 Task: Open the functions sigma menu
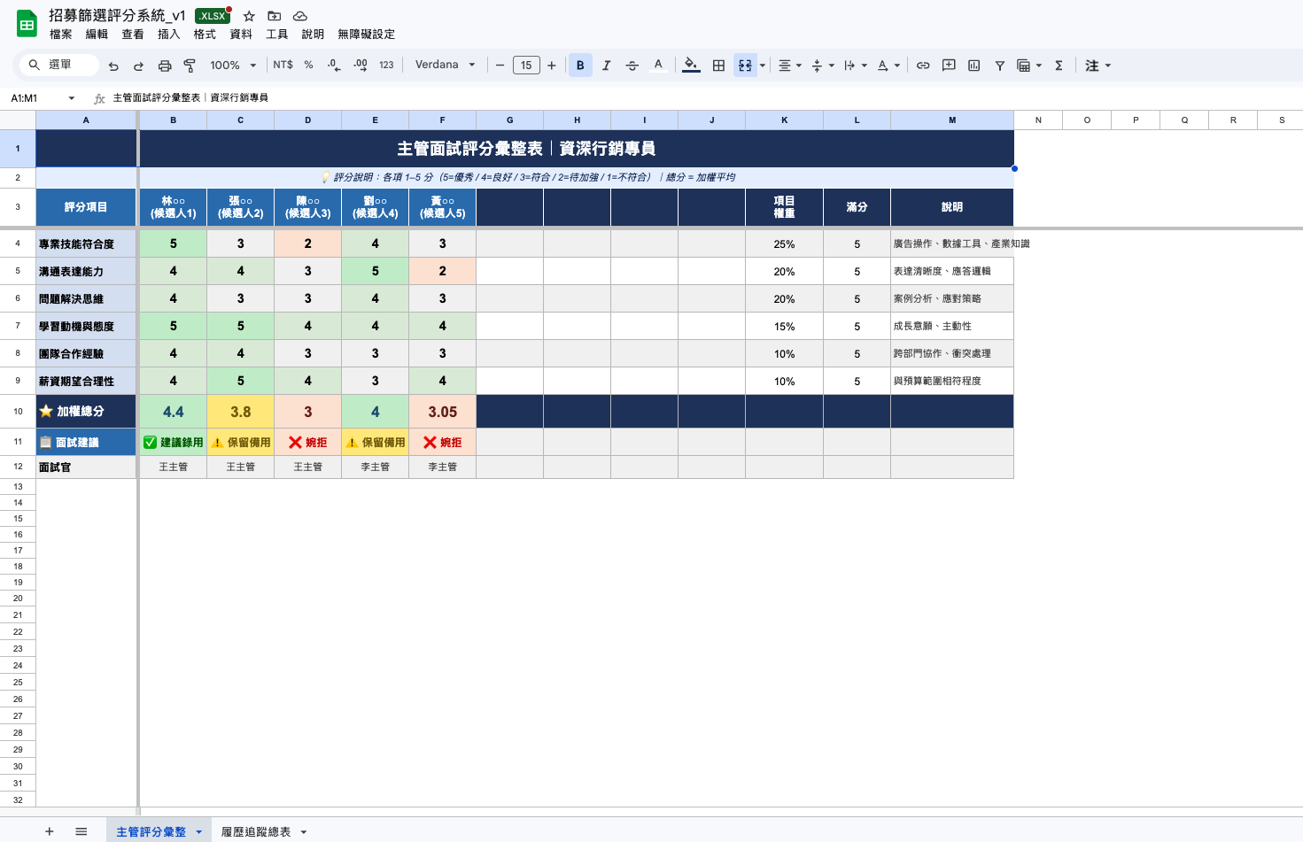coord(1059,66)
